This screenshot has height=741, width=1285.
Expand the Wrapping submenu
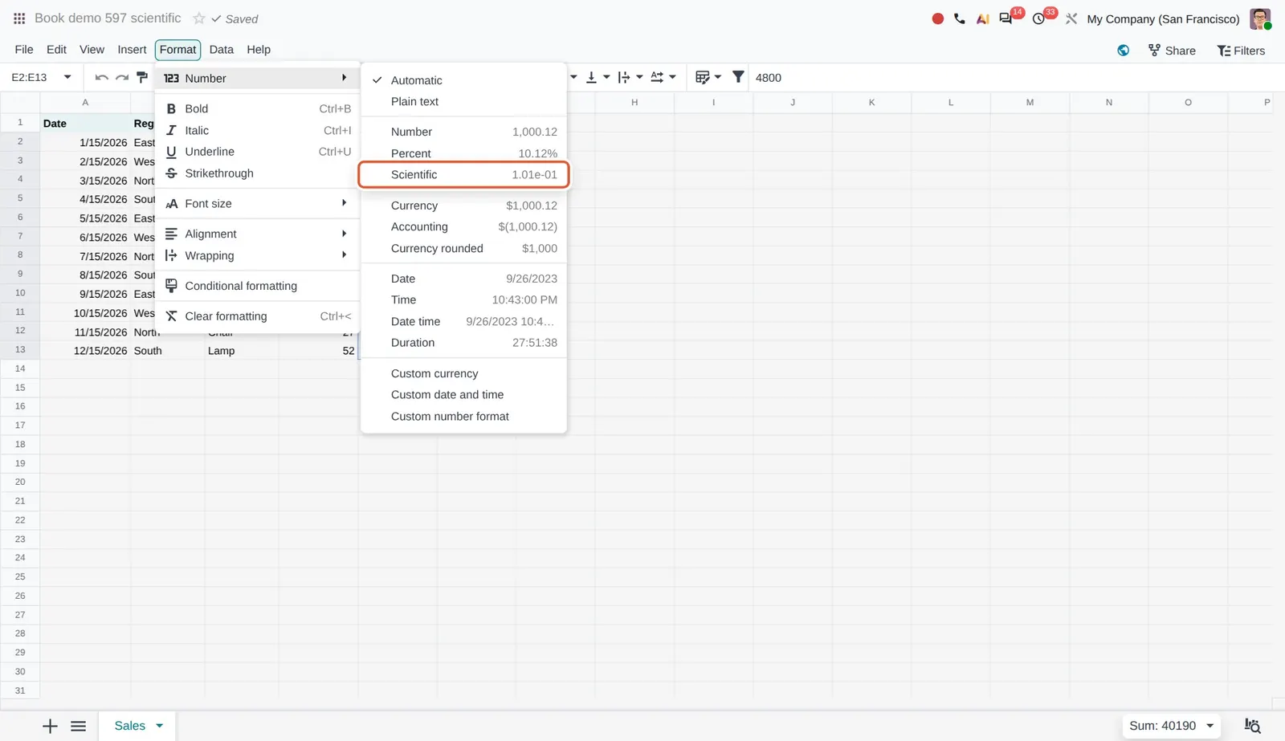pos(257,255)
